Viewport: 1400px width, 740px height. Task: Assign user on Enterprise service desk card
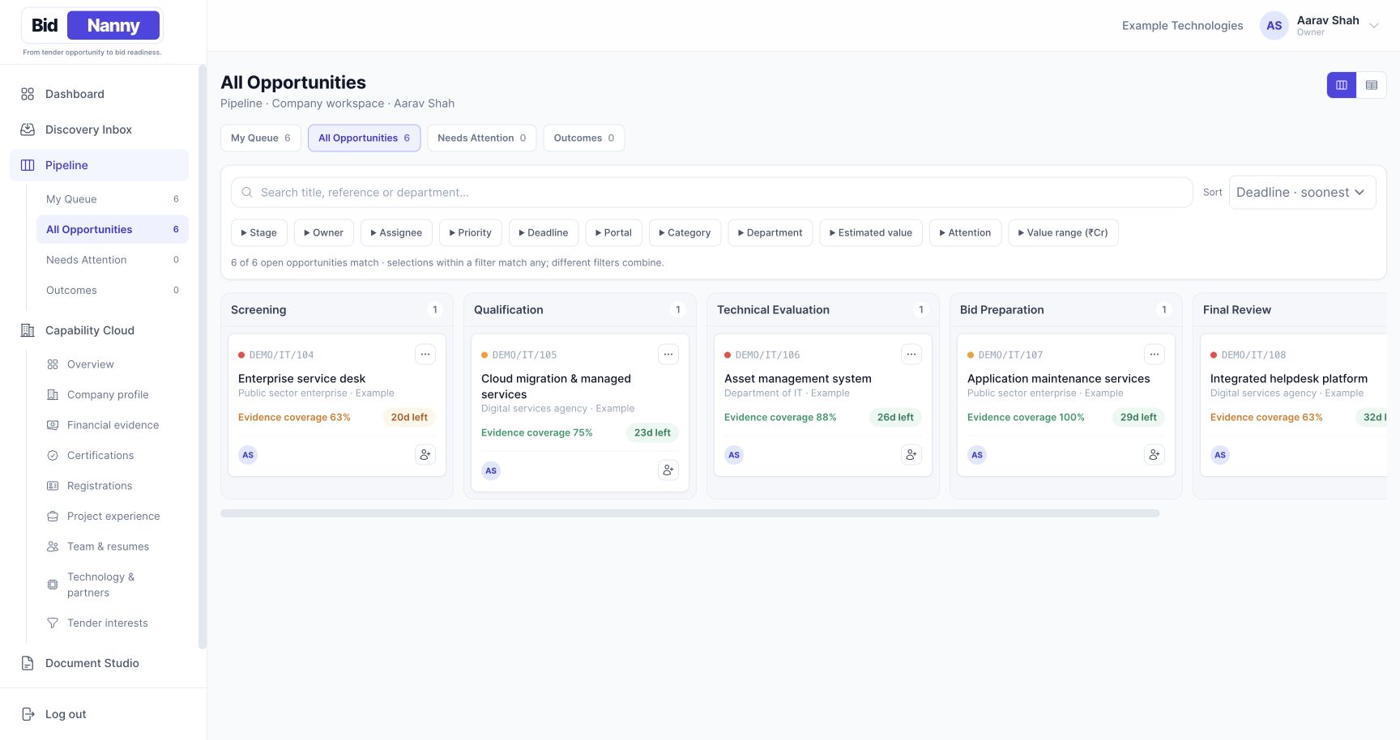coord(425,455)
